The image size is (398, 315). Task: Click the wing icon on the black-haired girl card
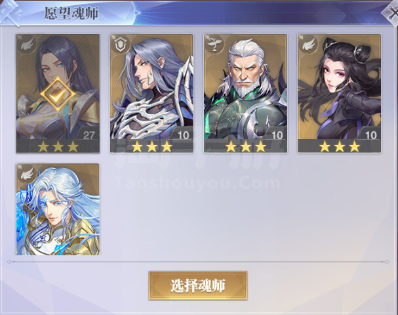(x=308, y=45)
